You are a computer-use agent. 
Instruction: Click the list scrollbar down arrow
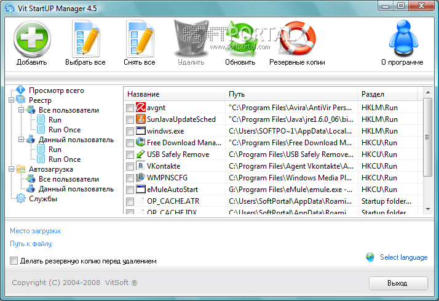pyautogui.click(x=427, y=209)
